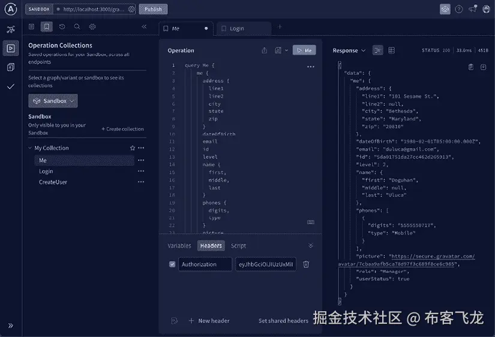
Task: Switch to the Script tab
Action: (238, 246)
